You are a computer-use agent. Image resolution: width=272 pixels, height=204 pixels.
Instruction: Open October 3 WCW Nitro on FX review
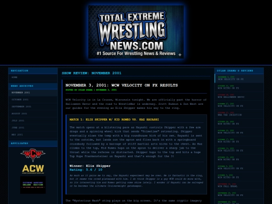(x=239, y=177)
